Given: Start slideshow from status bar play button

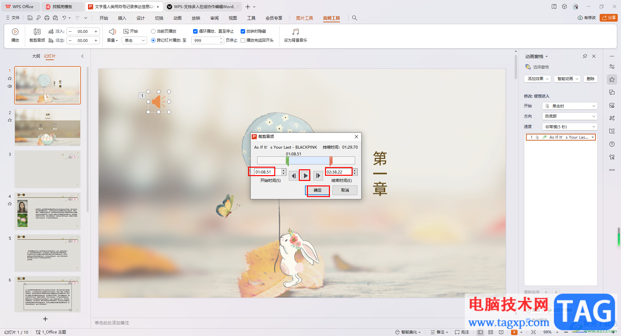Looking at the screenshot, I should coord(514,332).
